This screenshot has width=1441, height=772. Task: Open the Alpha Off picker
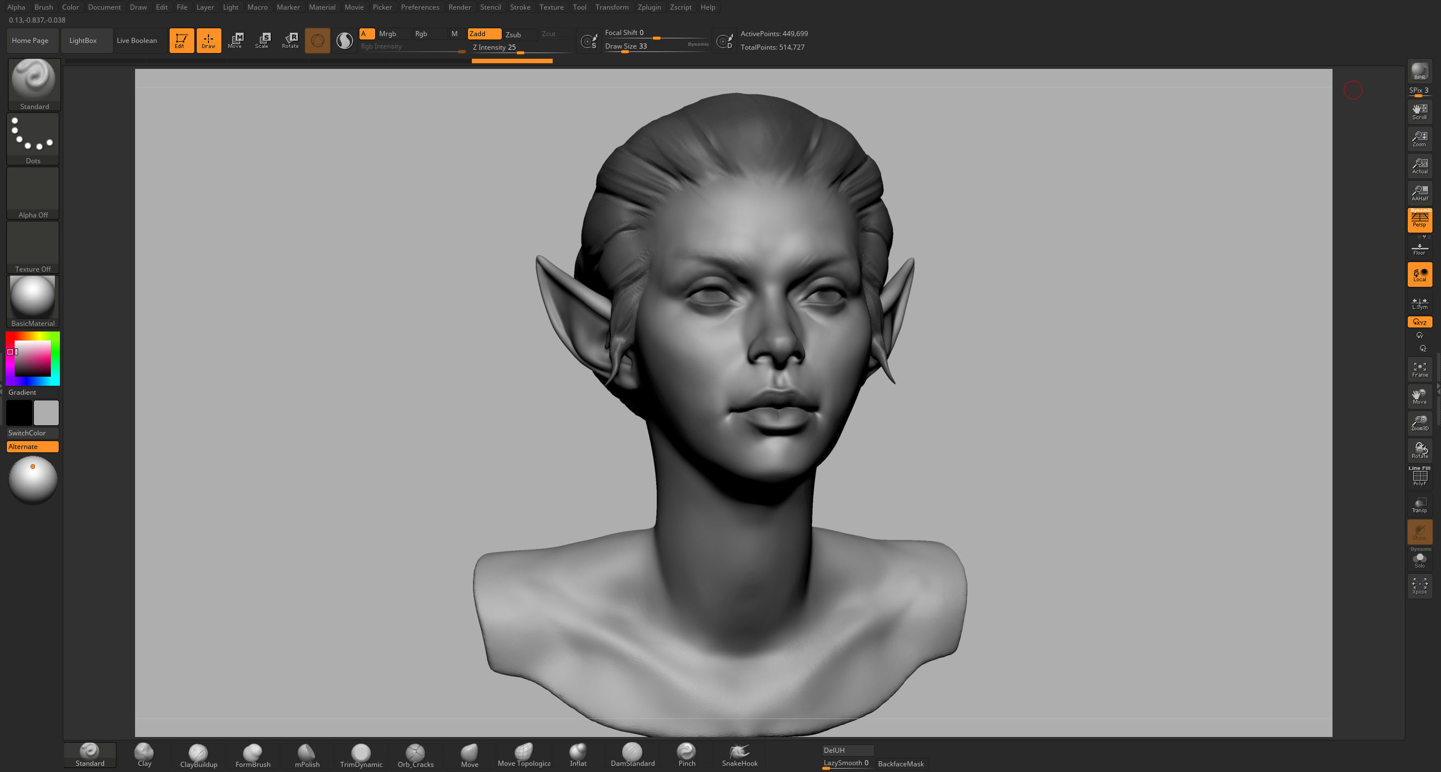(x=33, y=193)
